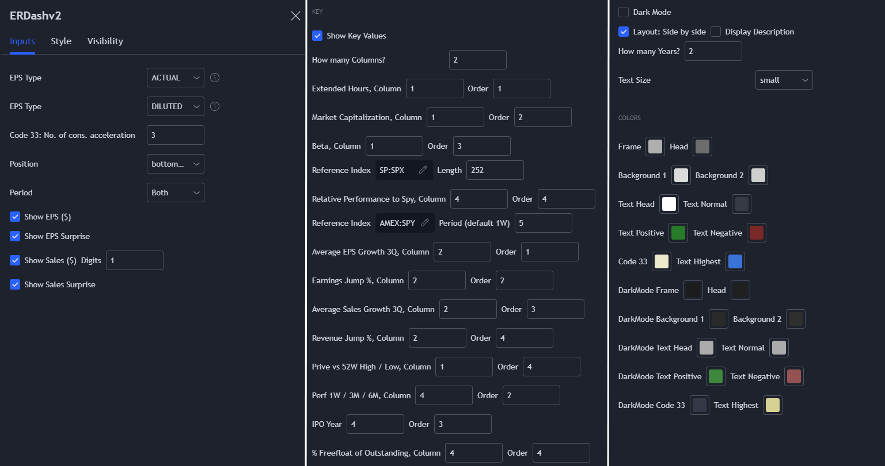Click the IPO Year Order field
Viewport: 885px width, 466px height.
pyautogui.click(x=463, y=424)
